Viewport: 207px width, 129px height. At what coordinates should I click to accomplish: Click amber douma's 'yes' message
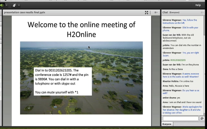171,98
